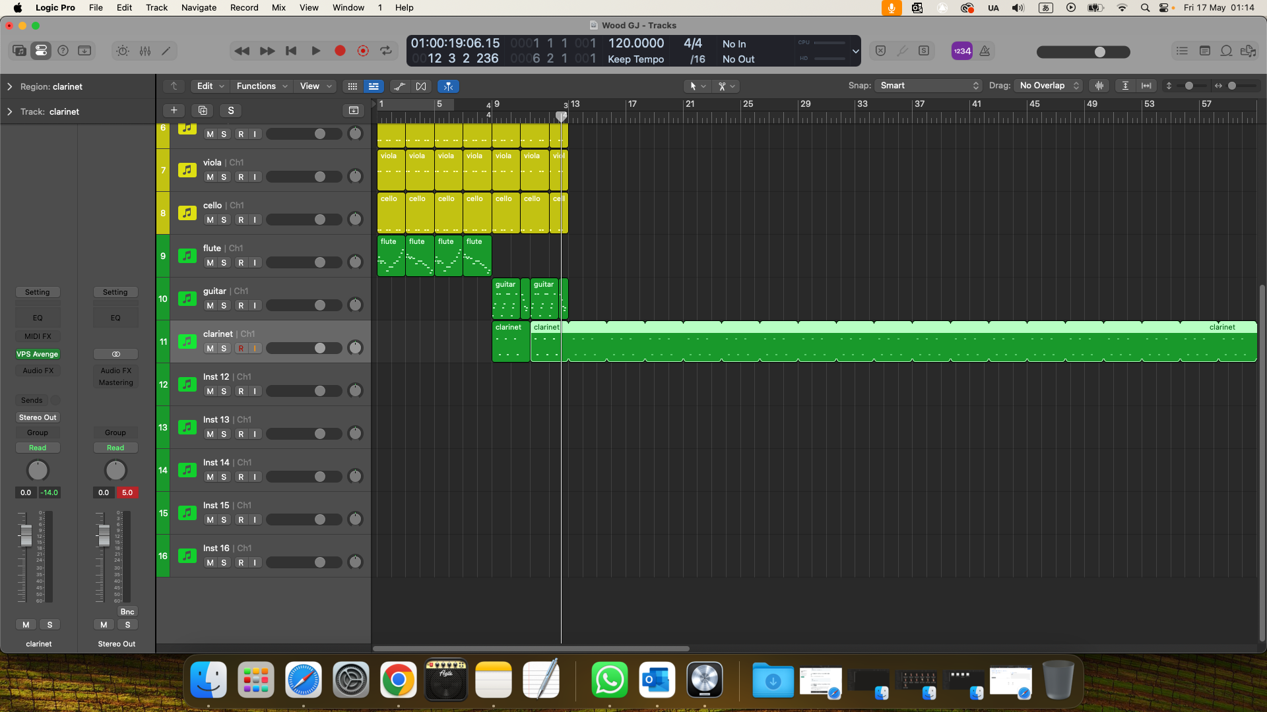This screenshot has width=1267, height=712.
Task: Click the metronome icon
Action: tap(985, 51)
